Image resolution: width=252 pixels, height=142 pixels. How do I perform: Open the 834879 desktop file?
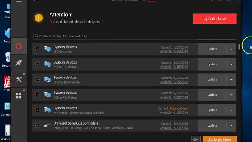pos(6,133)
